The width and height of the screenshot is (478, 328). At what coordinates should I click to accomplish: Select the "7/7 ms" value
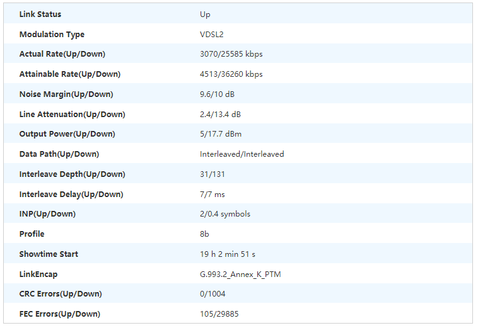click(212, 195)
